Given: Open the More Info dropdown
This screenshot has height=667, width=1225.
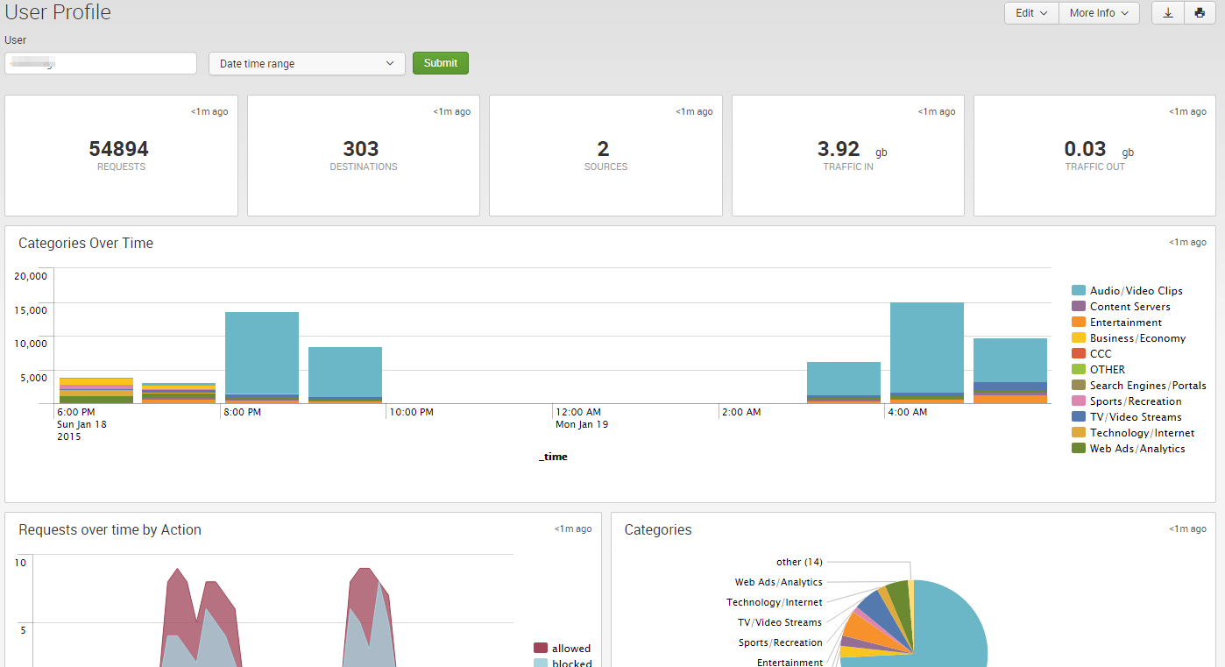Looking at the screenshot, I should [x=1099, y=13].
